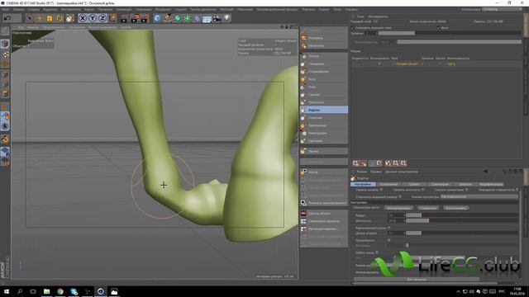Select the Knife brush (Нож)
Image resolution: width=529 pixels, height=297 pixels.
coord(324,87)
